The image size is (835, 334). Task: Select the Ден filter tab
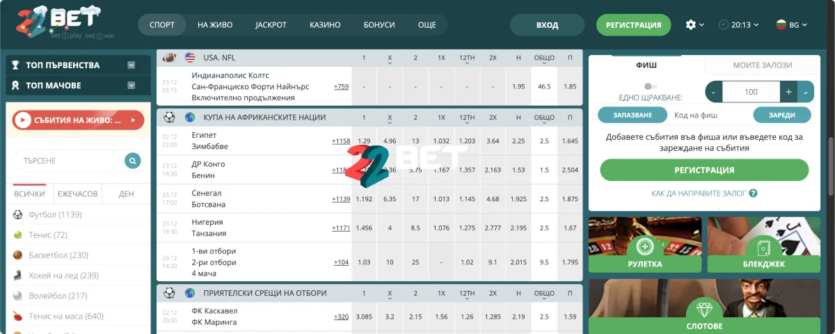(x=126, y=194)
